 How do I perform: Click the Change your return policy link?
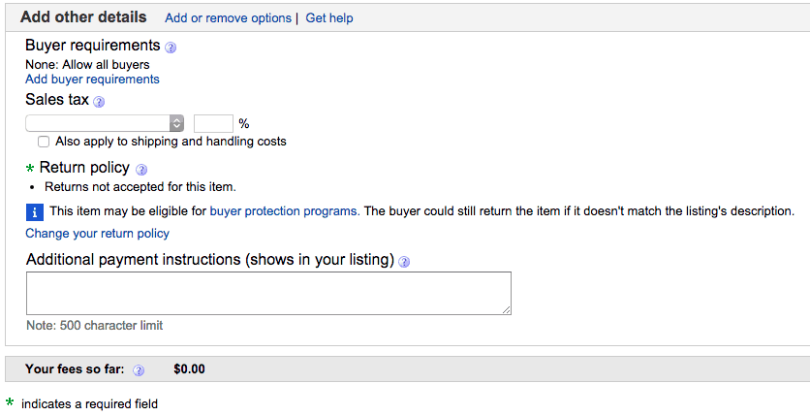(97, 234)
